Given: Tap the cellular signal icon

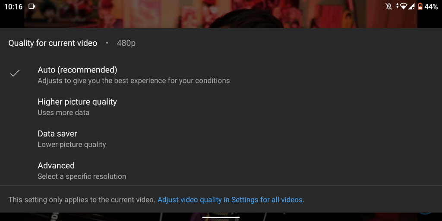Looking at the screenshot, I should (411, 6).
